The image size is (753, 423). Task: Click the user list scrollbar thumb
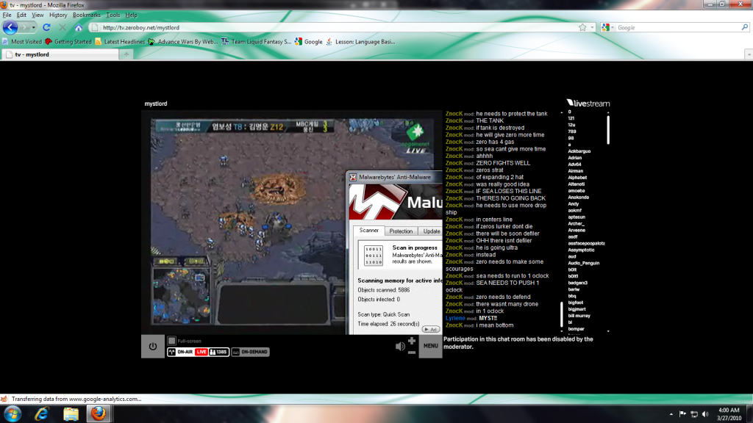[608, 129]
